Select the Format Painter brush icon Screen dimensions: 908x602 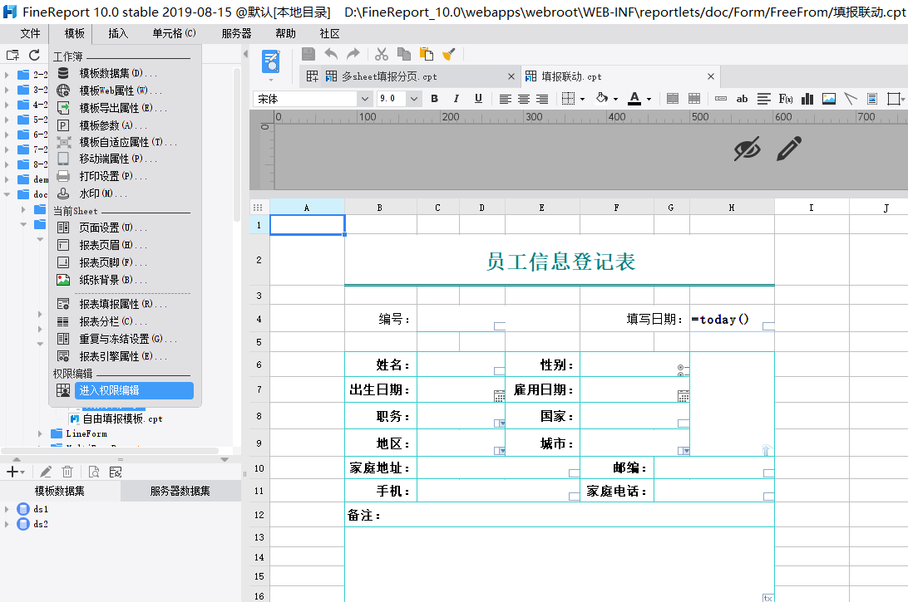(448, 54)
